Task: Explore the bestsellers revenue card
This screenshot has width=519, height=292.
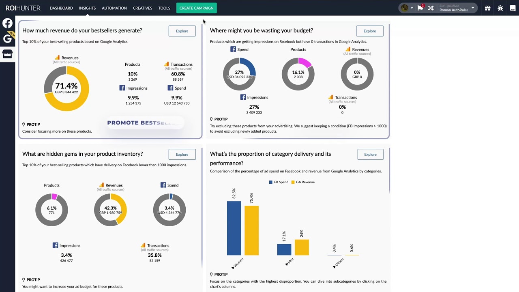Action: point(182,31)
